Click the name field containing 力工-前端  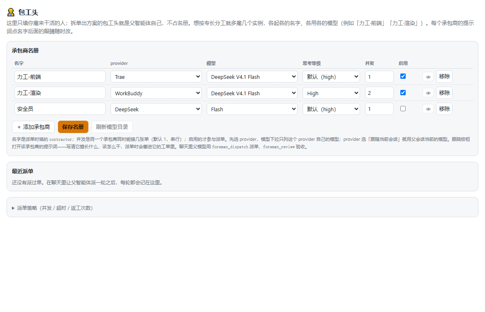[60, 77]
